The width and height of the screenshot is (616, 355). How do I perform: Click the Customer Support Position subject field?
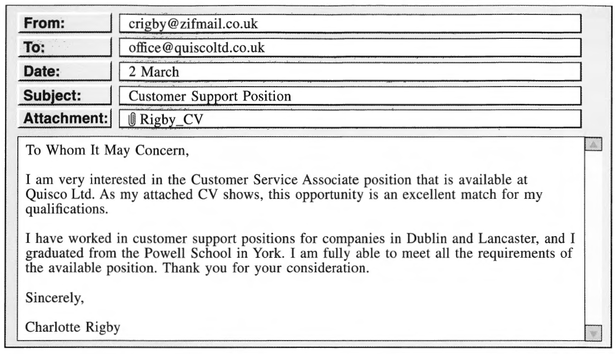coord(350,96)
